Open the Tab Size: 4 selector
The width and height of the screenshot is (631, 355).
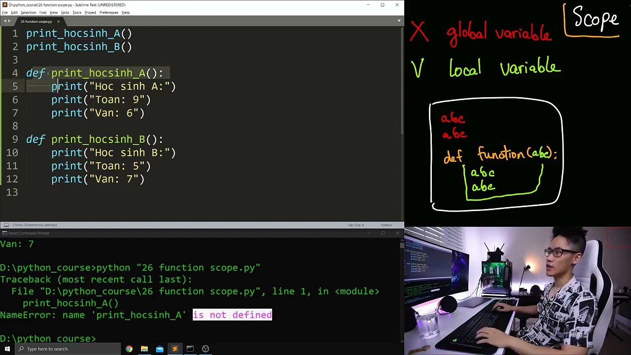pos(355,225)
